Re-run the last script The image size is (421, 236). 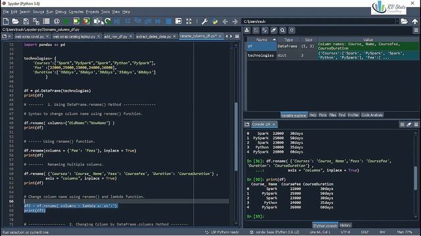click(107, 22)
